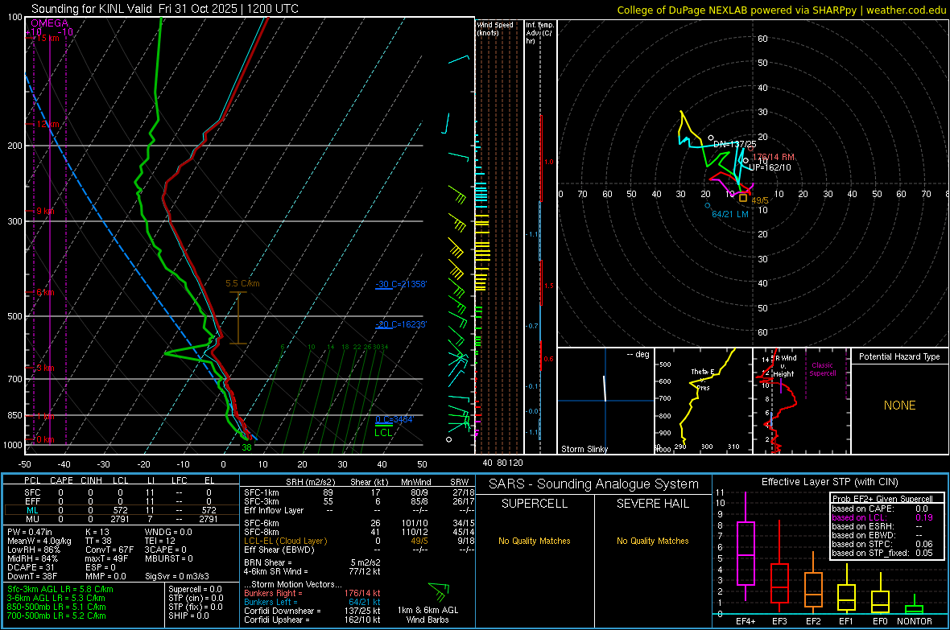Viewport: 950px width, 630px height.
Task: Click the 'SRH (m2/s2)' column header
Action: pos(310,482)
